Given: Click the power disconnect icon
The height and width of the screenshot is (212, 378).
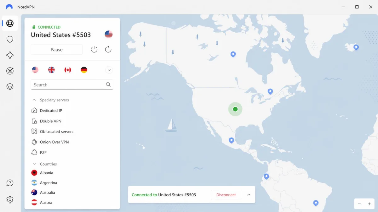Looking at the screenshot, I should [94, 49].
